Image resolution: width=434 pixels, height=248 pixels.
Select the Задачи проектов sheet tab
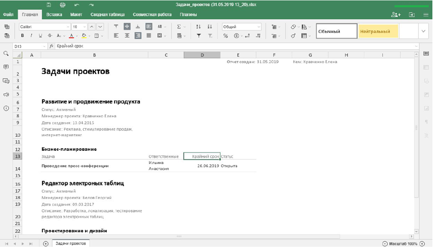(71, 244)
